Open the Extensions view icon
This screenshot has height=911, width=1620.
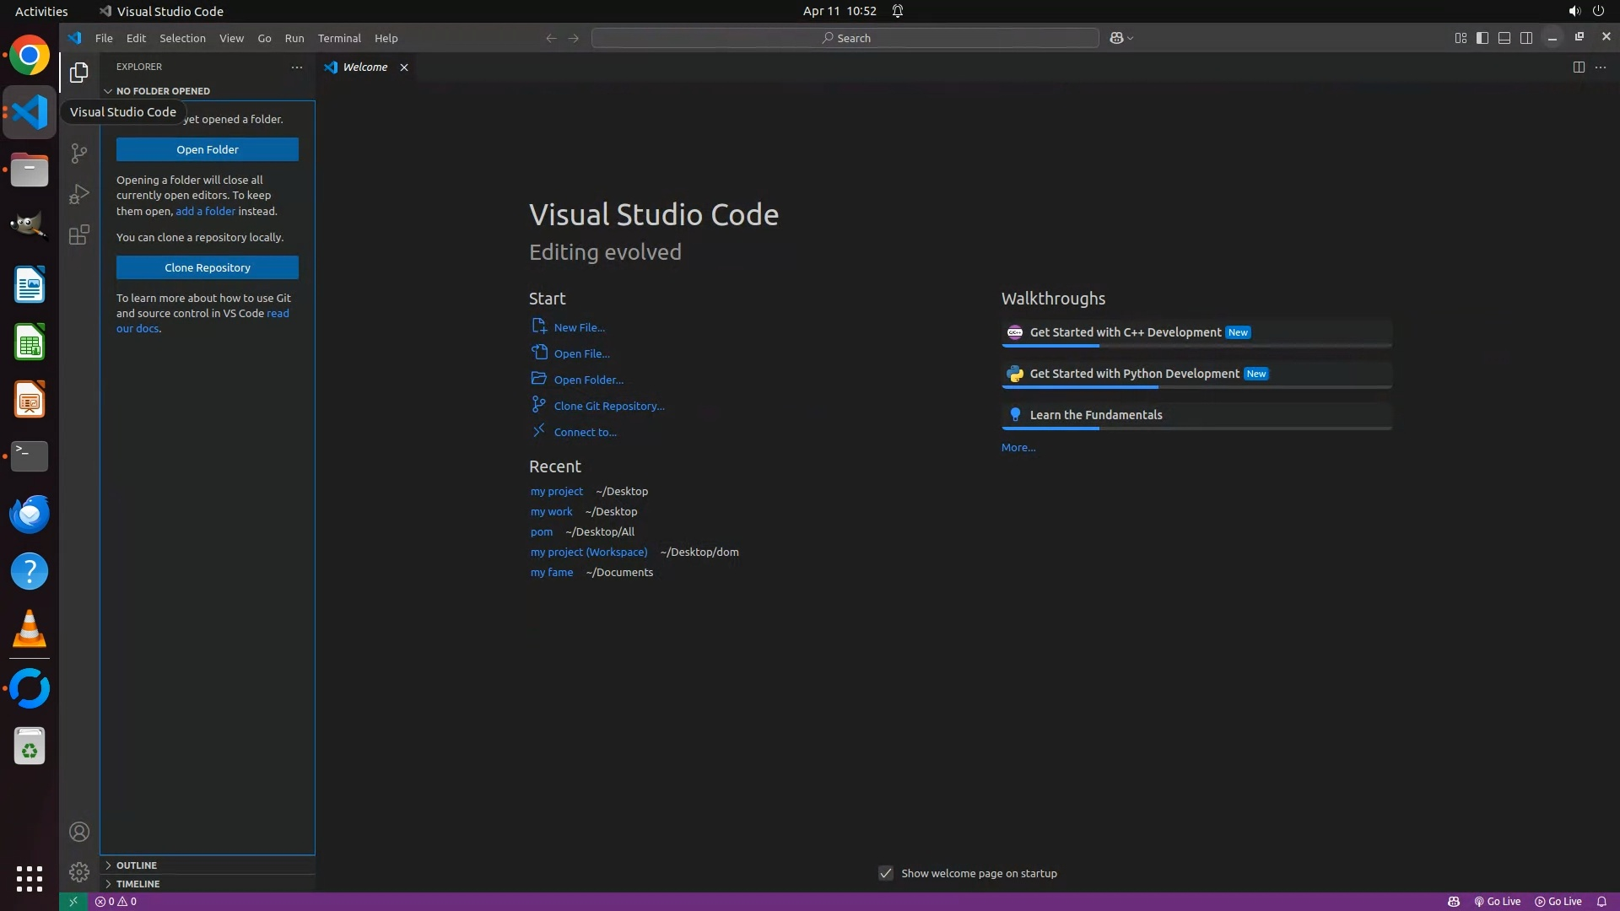pyautogui.click(x=78, y=234)
